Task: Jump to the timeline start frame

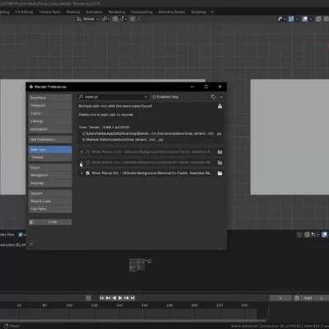Action: [x=102, y=298]
